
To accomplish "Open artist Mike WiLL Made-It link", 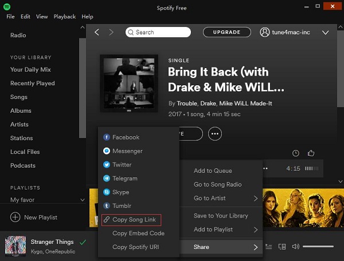I will click(245, 104).
